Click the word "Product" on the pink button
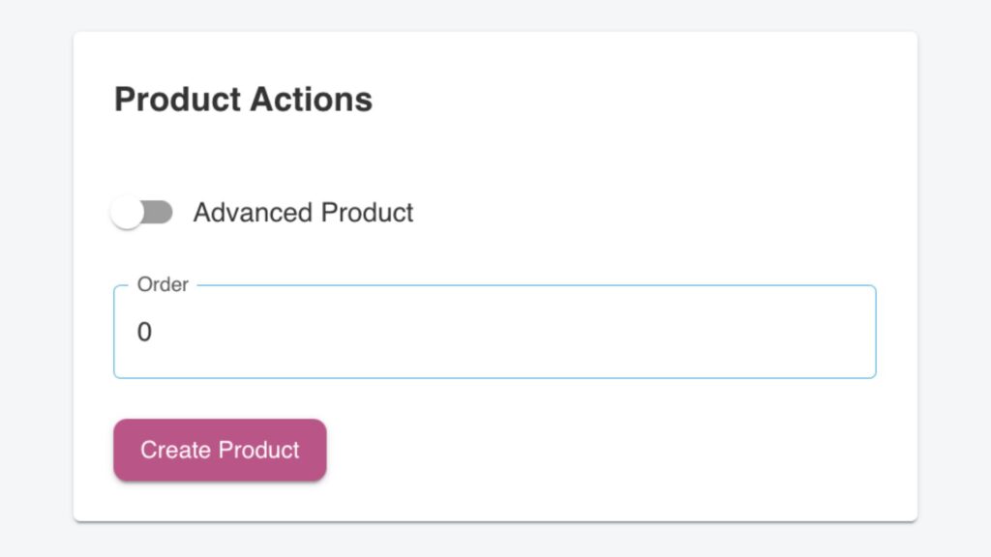 [259, 451]
